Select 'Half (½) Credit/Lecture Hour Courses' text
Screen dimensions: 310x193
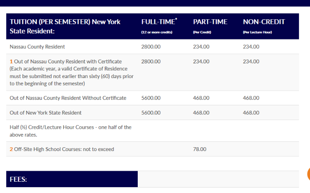(52, 127)
